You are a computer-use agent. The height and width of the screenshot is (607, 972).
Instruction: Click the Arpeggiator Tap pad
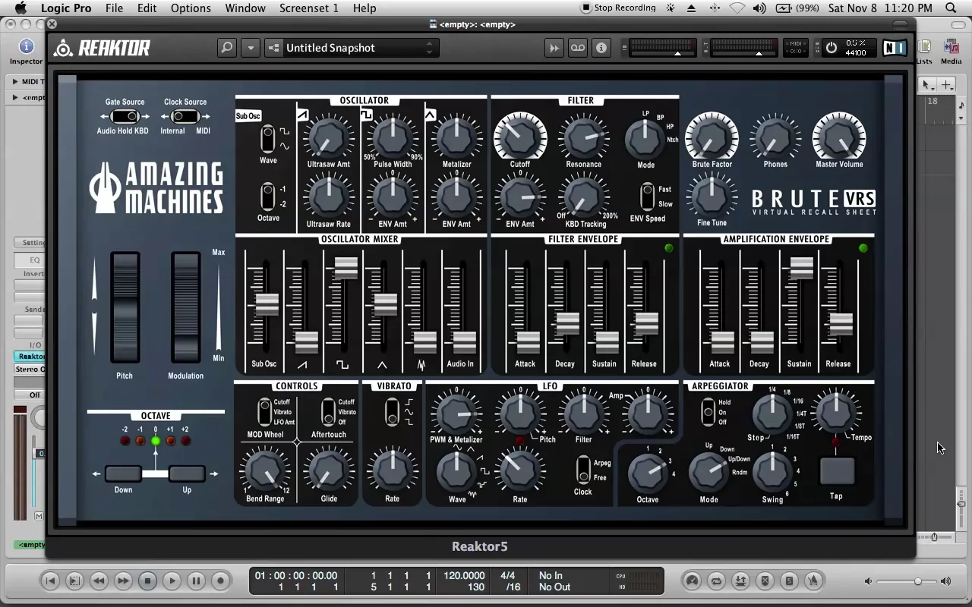pos(837,471)
